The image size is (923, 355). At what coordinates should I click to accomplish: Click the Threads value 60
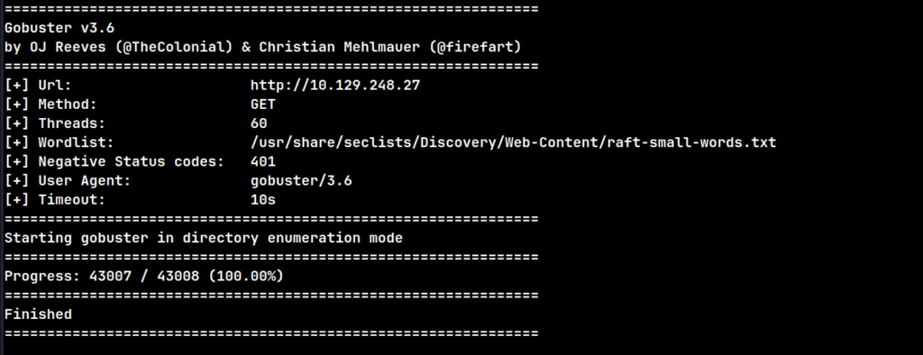point(259,123)
